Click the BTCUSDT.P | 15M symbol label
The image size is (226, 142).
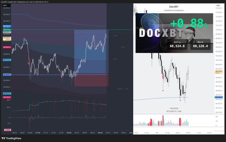(x=174, y=111)
